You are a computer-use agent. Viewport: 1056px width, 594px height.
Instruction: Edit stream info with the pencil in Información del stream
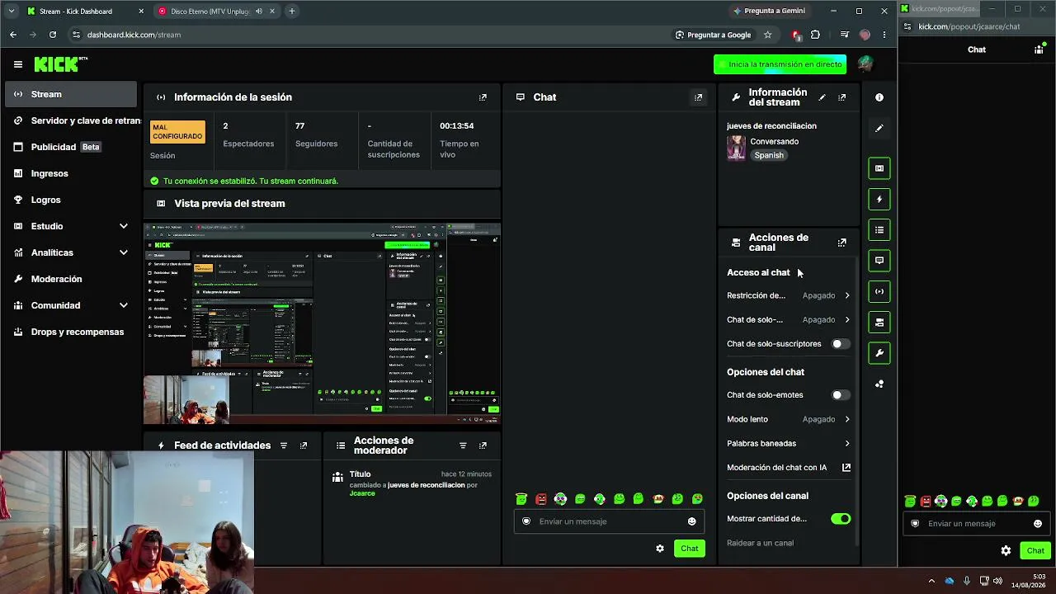click(822, 97)
